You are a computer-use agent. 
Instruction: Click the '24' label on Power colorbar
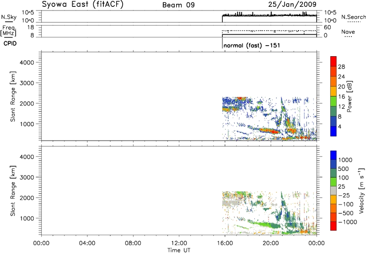[x=341, y=77]
